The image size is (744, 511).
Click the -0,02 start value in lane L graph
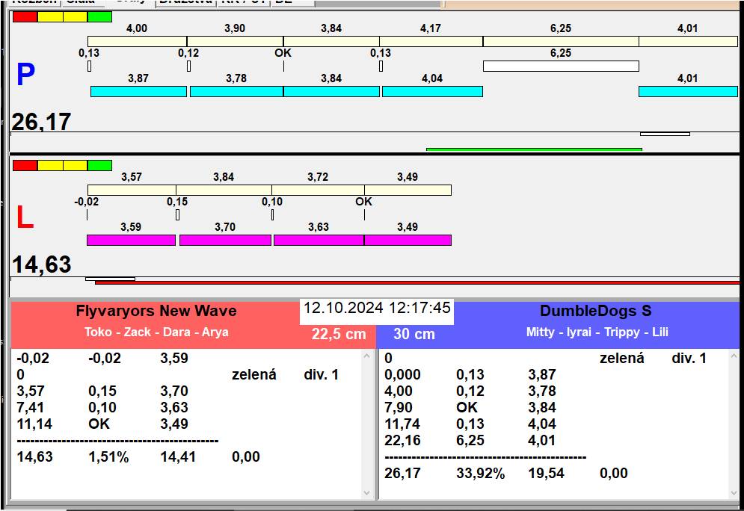86,202
